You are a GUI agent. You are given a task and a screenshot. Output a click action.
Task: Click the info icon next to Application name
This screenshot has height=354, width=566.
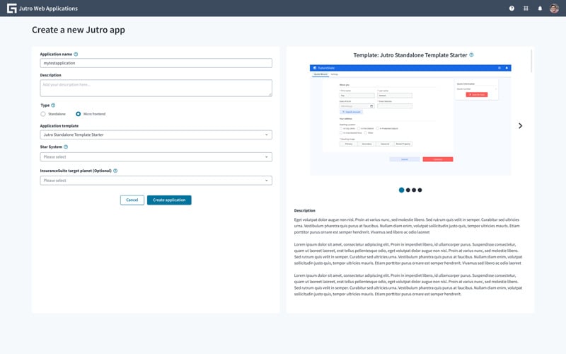(76, 55)
